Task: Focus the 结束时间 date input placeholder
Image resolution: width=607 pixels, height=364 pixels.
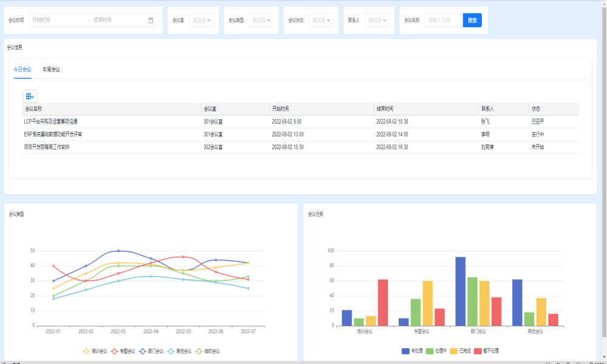Action: [103, 20]
